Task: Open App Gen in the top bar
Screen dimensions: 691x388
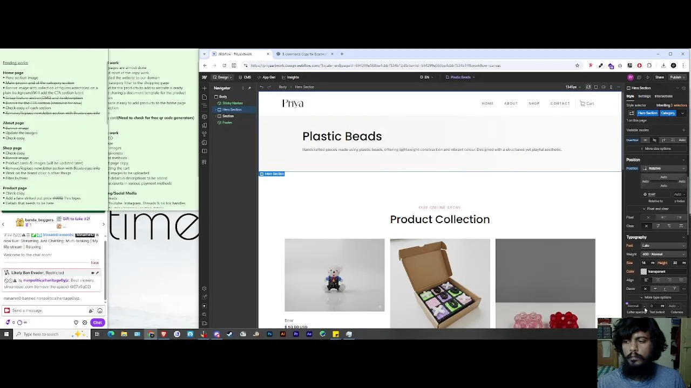Action: pos(267,77)
